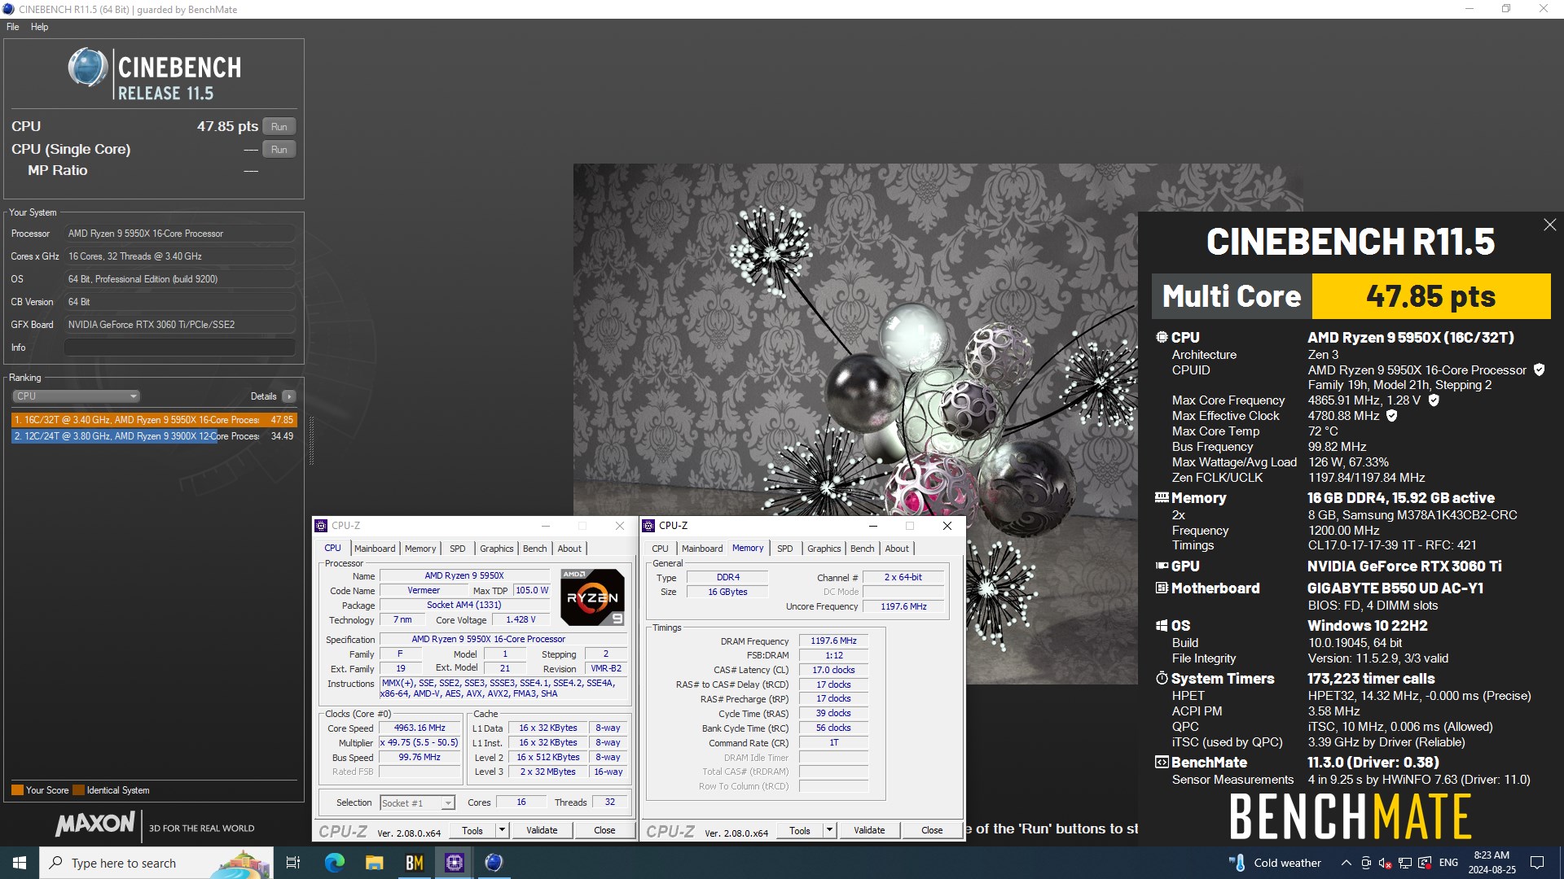
Task: Open Cinebench from the taskbar
Action: click(x=494, y=863)
